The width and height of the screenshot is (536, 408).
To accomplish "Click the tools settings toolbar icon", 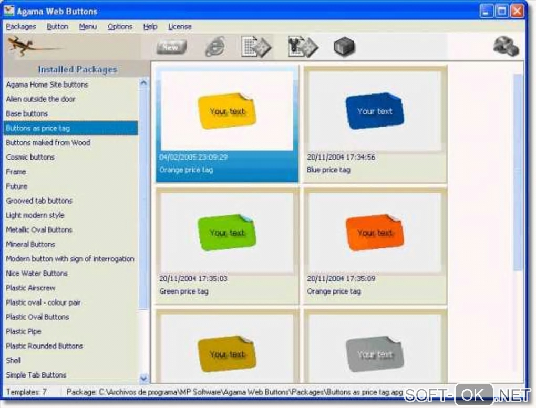I will [x=303, y=47].
